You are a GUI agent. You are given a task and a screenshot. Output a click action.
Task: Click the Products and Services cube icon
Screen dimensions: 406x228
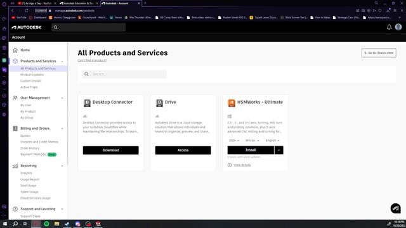pos(15,61)
